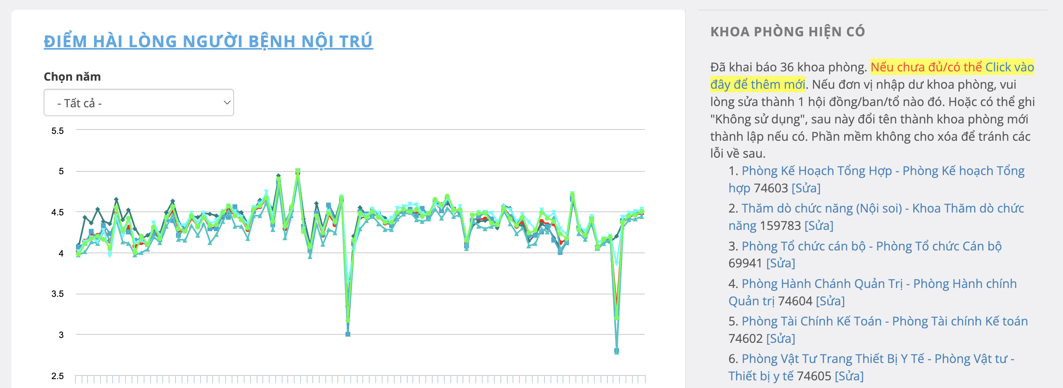Click the square data point at chart's lowest dip
The image size is (1063, 388).
pos(617,351)
